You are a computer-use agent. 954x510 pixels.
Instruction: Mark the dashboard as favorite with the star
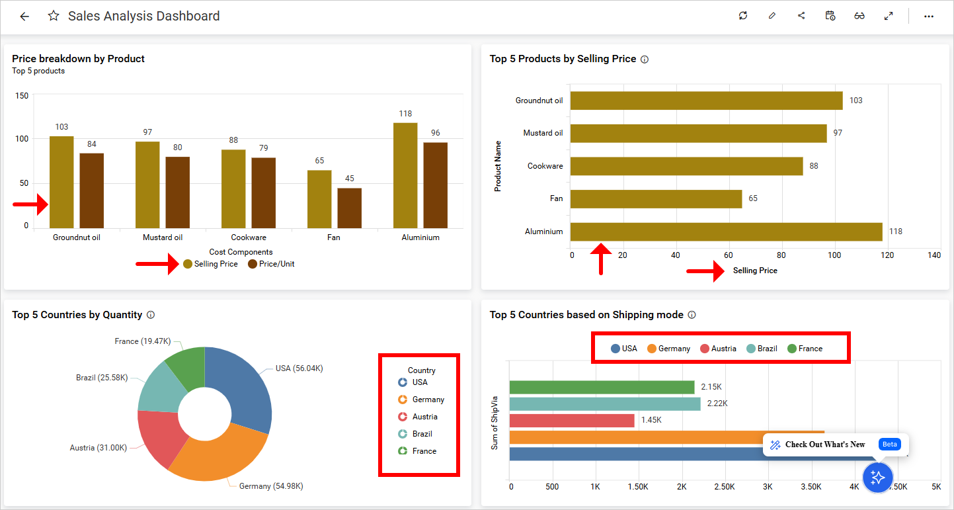[54, 17]
